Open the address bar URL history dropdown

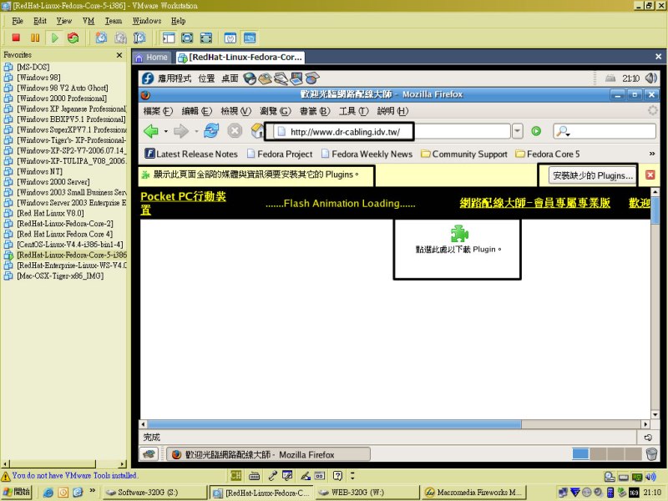pyautogui.click(x=517, y=131)
